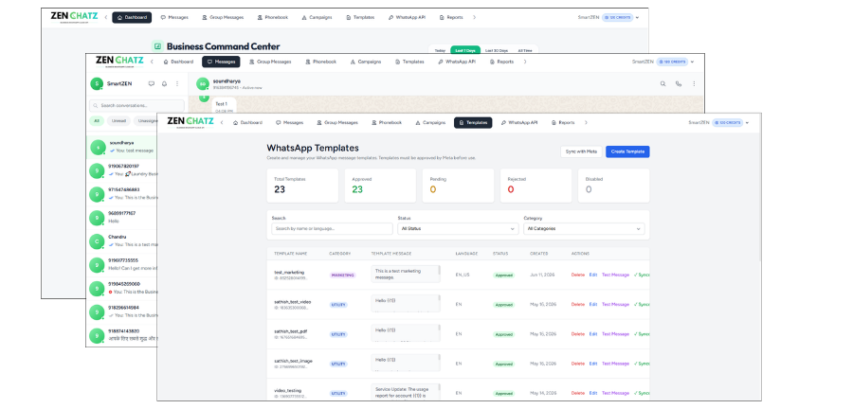Select Today range in Dashboard window

pyautogui.click(x=440, y=50)
